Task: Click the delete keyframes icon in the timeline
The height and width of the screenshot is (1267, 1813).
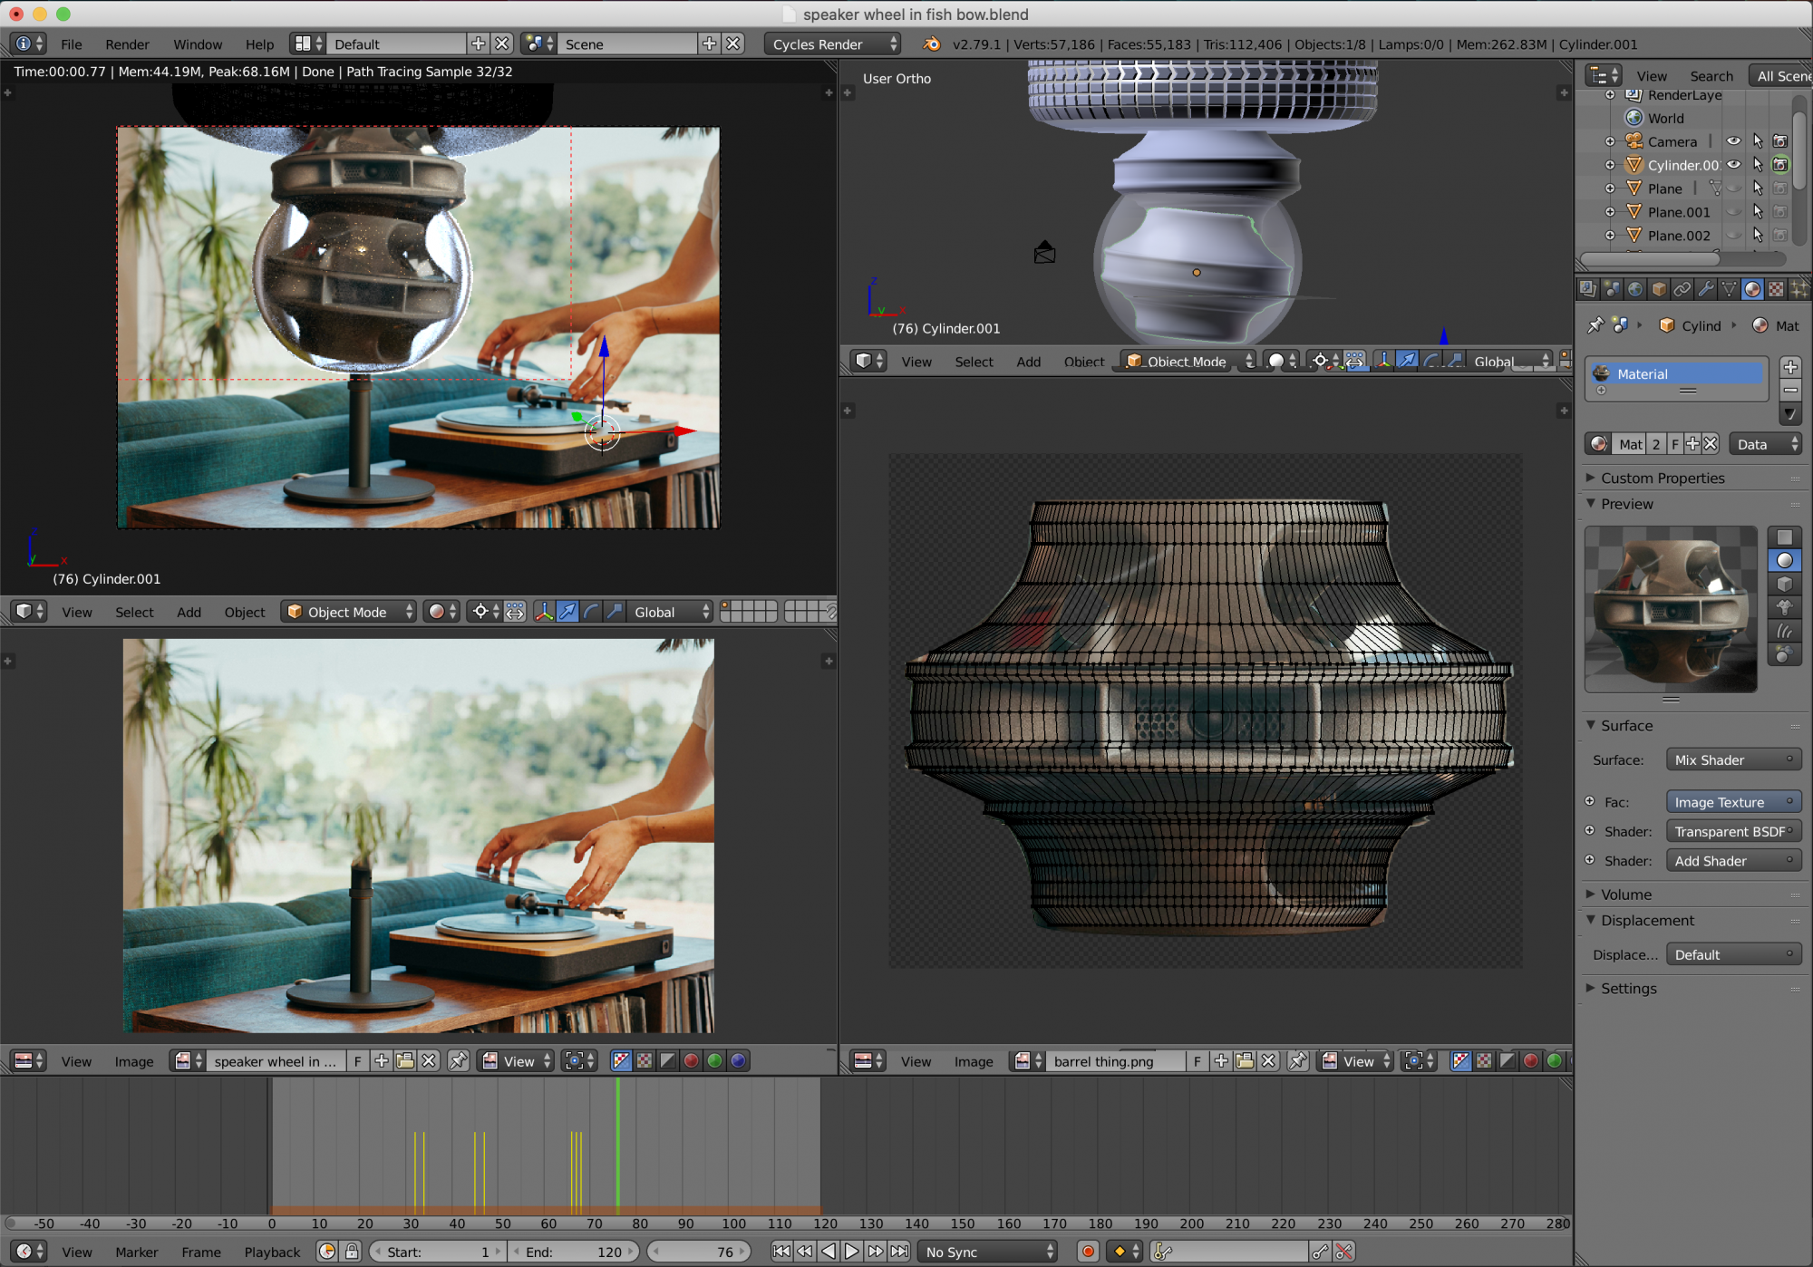Action: tap(1344, 1252)
